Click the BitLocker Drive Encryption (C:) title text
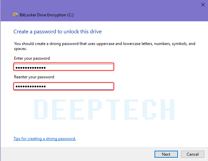The width and height of the screenshot is (208, 161). [x=46, y=15]
